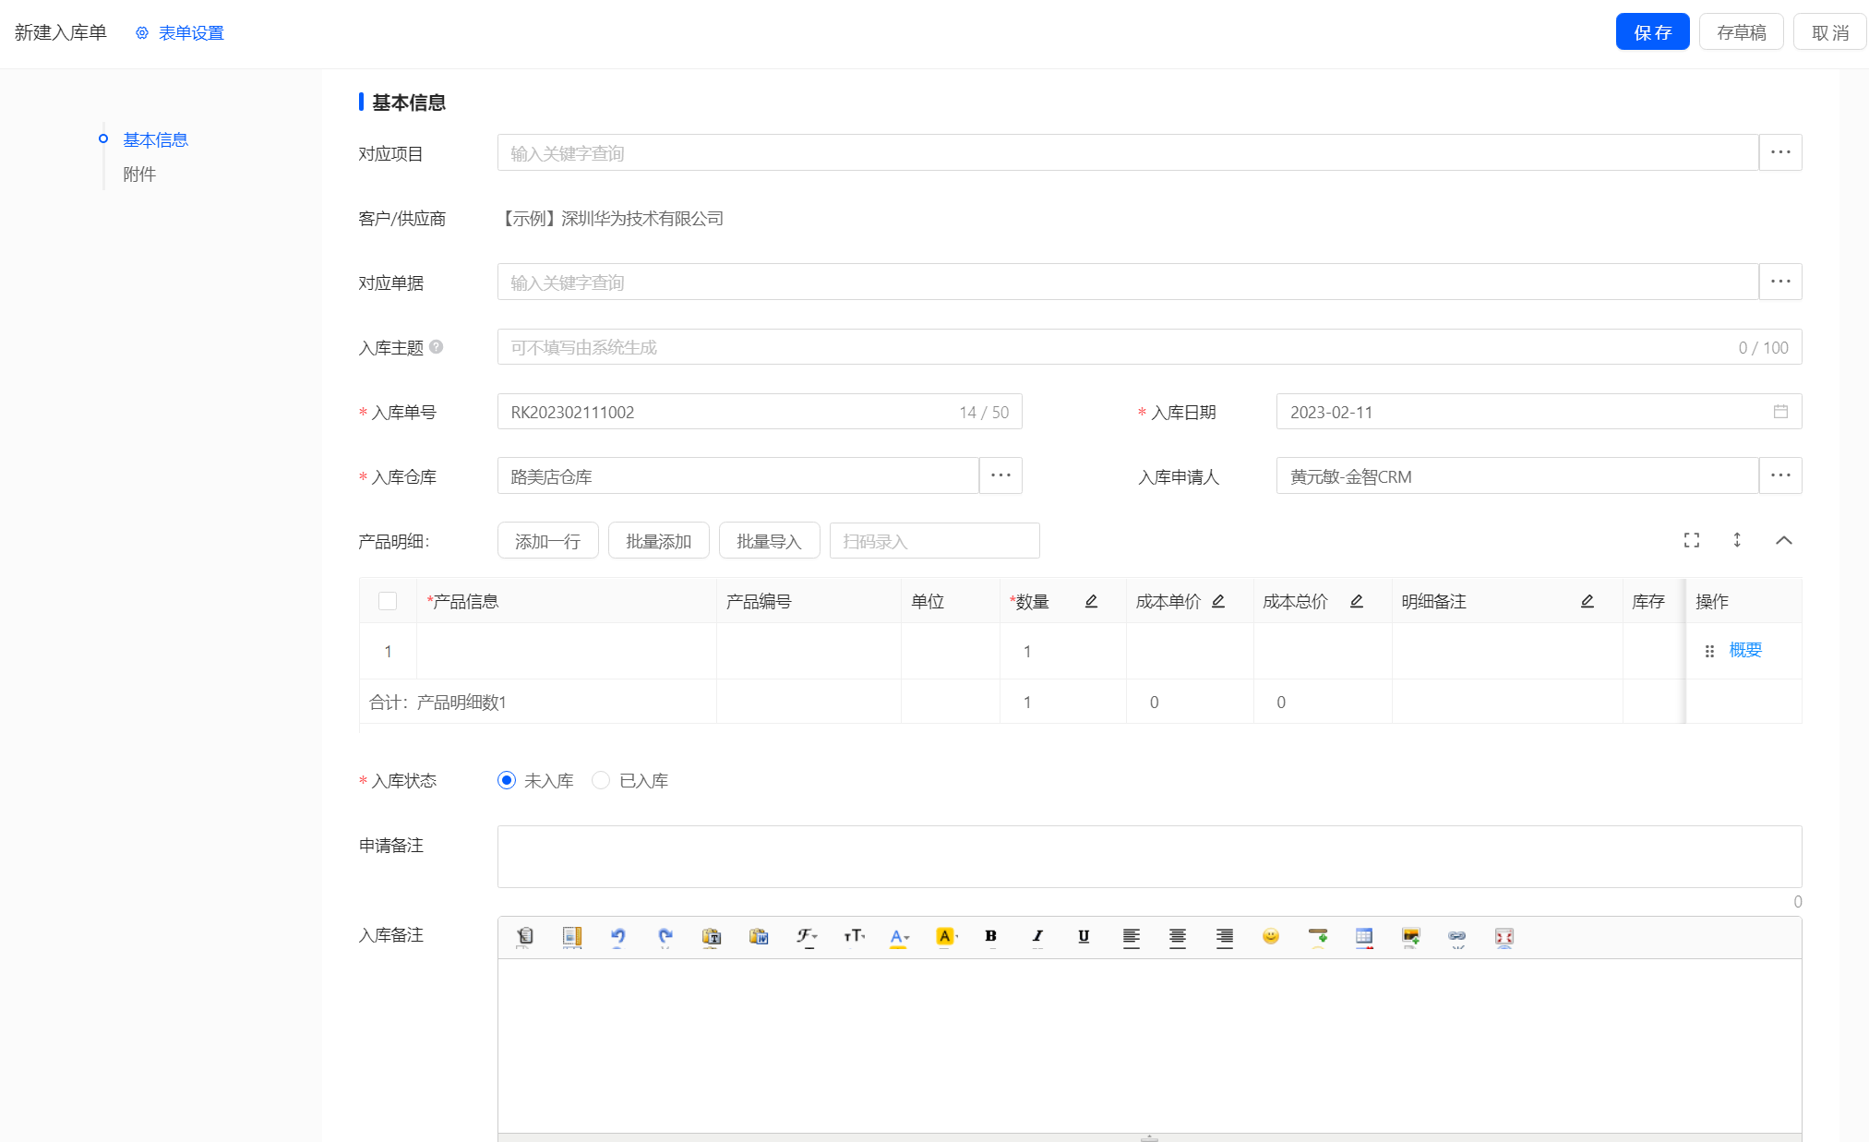Screen dimensions: 1869x1142
Task: Insert an emoji with the smiley icon
Action: [x=1271, y=937]
